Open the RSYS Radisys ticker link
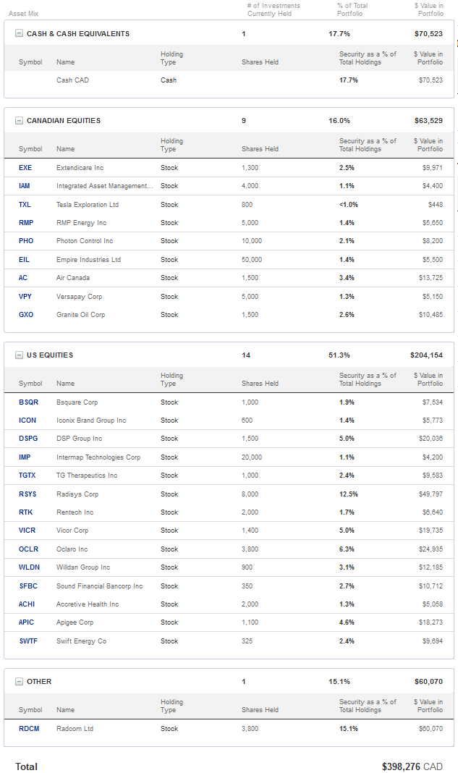The image size is (458, 773). tap(27, 494)
